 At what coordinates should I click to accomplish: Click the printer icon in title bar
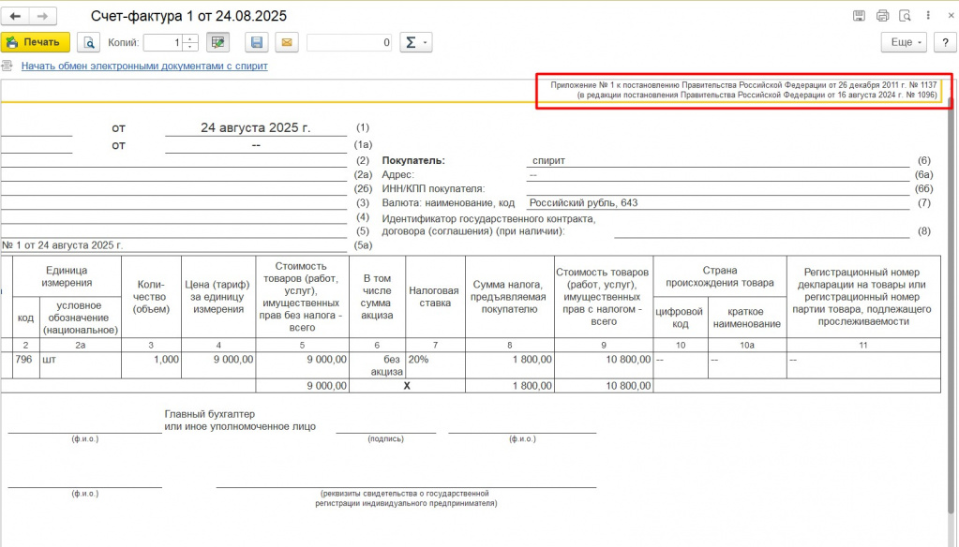click(882, 16)
